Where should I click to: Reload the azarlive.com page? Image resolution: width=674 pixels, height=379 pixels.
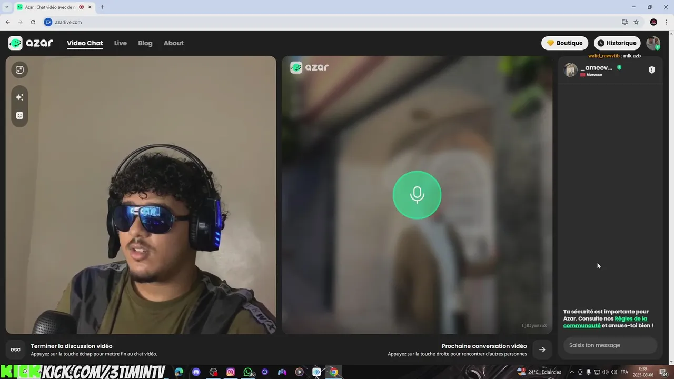pos(33,22)
